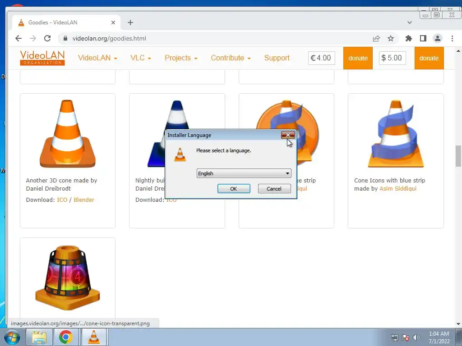This screenshot has width=462, height=346.
Task: Click the $5.00 donation amount field
Action: click(392, 58)
